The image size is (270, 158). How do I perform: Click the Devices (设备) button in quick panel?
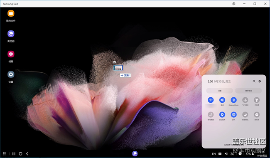point(220,91)
